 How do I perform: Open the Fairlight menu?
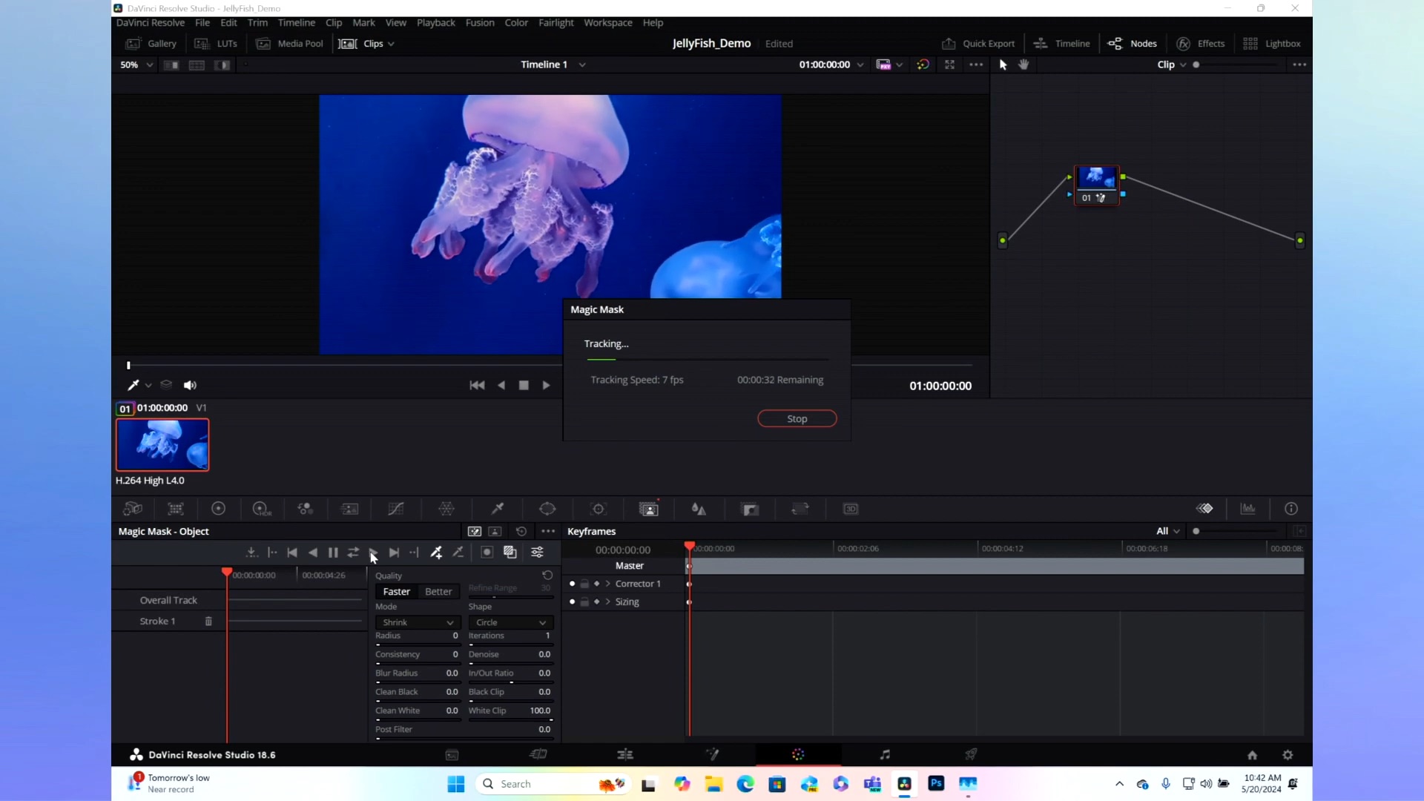[556, 23]
